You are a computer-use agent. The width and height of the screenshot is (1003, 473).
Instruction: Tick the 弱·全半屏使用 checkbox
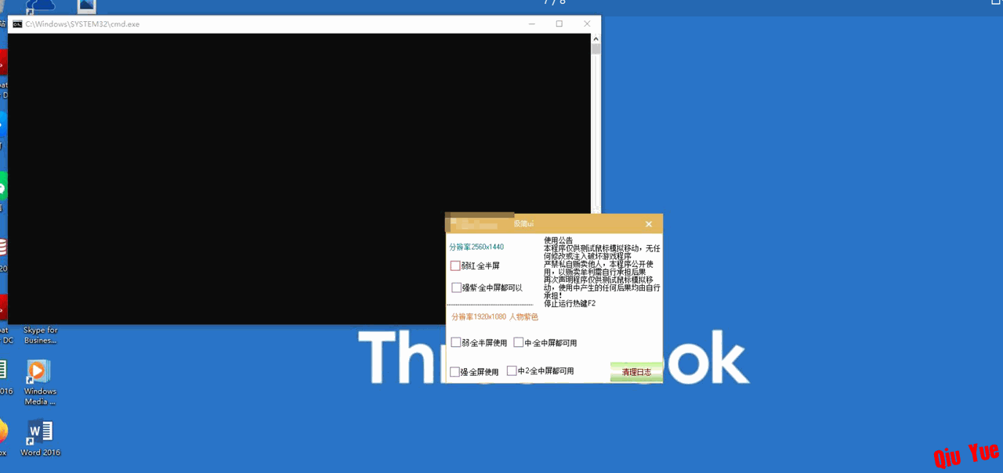[x=456, y=342]
